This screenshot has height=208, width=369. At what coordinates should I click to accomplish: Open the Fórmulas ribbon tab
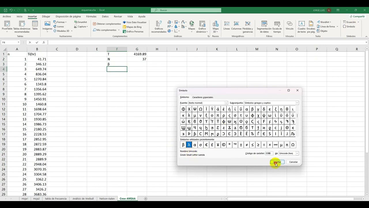[x=91, y=16]
